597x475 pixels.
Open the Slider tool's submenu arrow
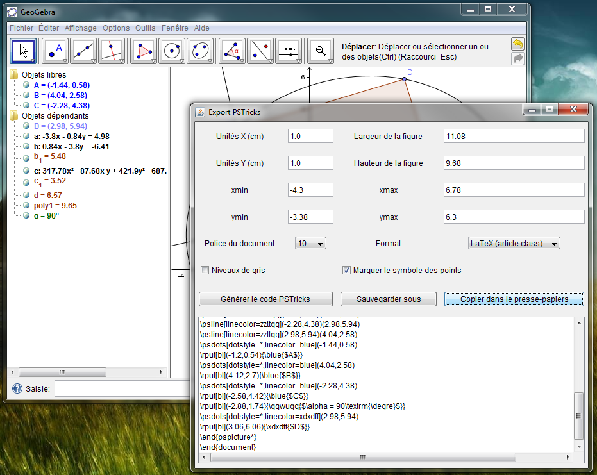[299, 61]
